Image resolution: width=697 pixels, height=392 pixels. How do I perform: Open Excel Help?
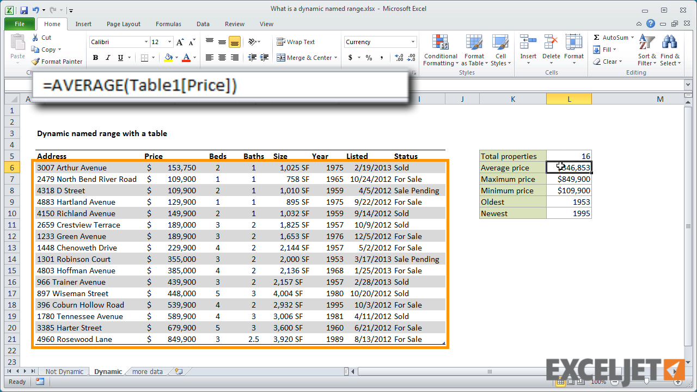[x=651, y=24]
